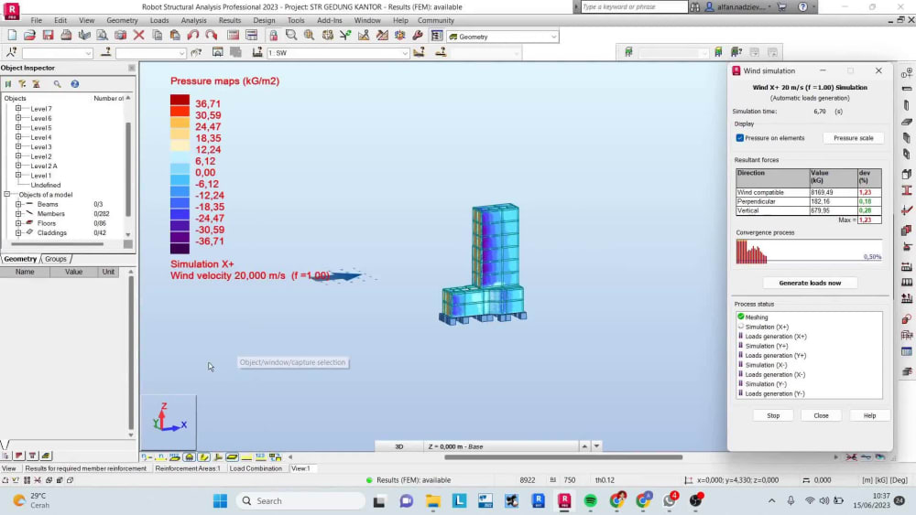The width and height of the screenshot is (916, 515).
Task: Click the Close button in Wind simulation
Action: click(821, 415)
